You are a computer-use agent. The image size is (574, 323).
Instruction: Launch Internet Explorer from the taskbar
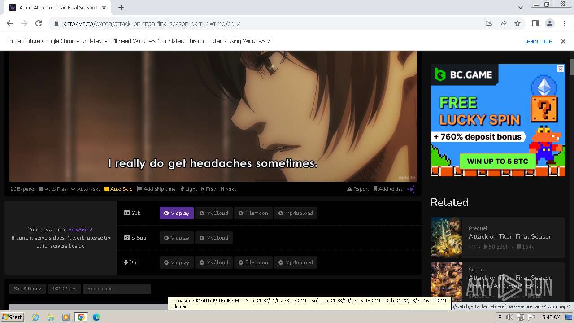click(x=36, y=317)
